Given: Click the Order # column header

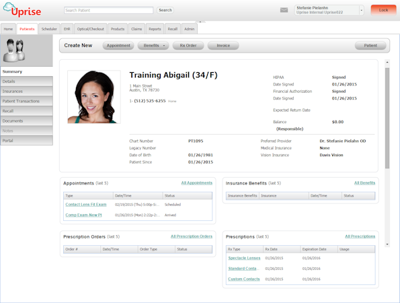Looking at the screenshot, I should (x=82, y=249).
